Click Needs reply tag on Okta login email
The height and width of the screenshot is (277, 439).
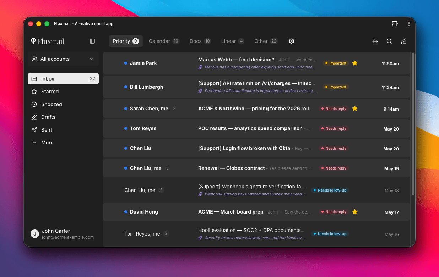334,148
